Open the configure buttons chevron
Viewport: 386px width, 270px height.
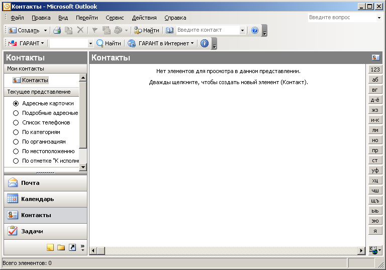click(82, 247)
